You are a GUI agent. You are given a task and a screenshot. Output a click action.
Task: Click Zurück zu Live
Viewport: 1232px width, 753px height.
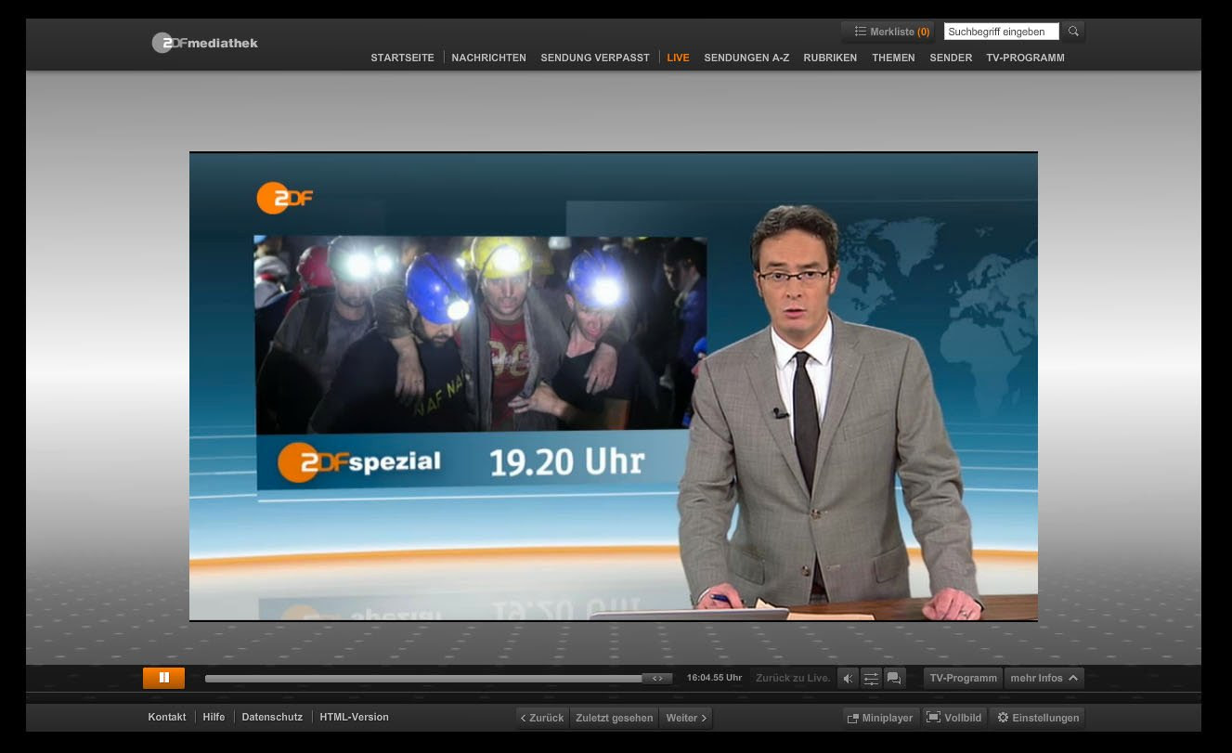[793, 678]
